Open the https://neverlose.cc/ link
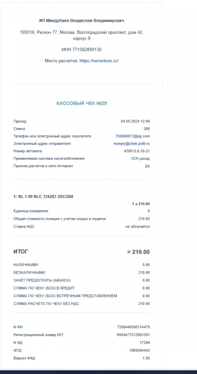The width and height of the screenshot is (197, 374). 99,61
